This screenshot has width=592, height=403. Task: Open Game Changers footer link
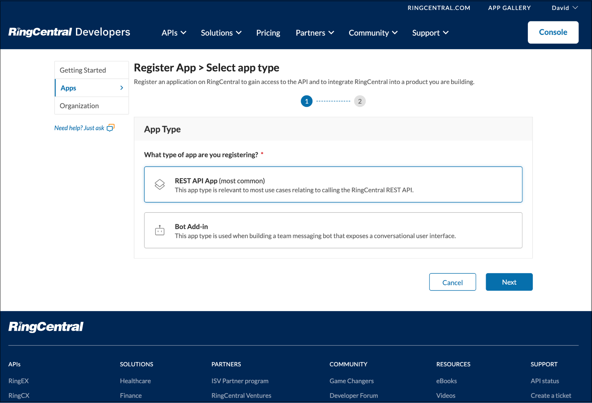click(351, 381)
